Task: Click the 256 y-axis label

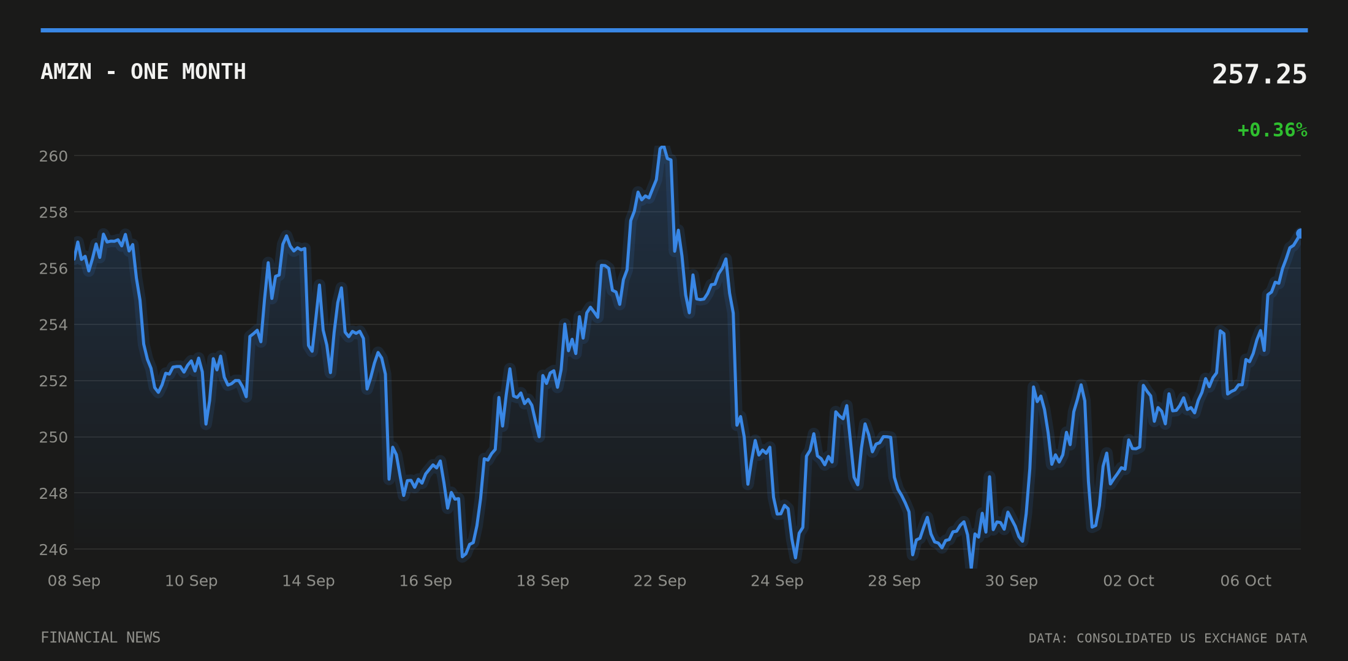Action: 53,269
